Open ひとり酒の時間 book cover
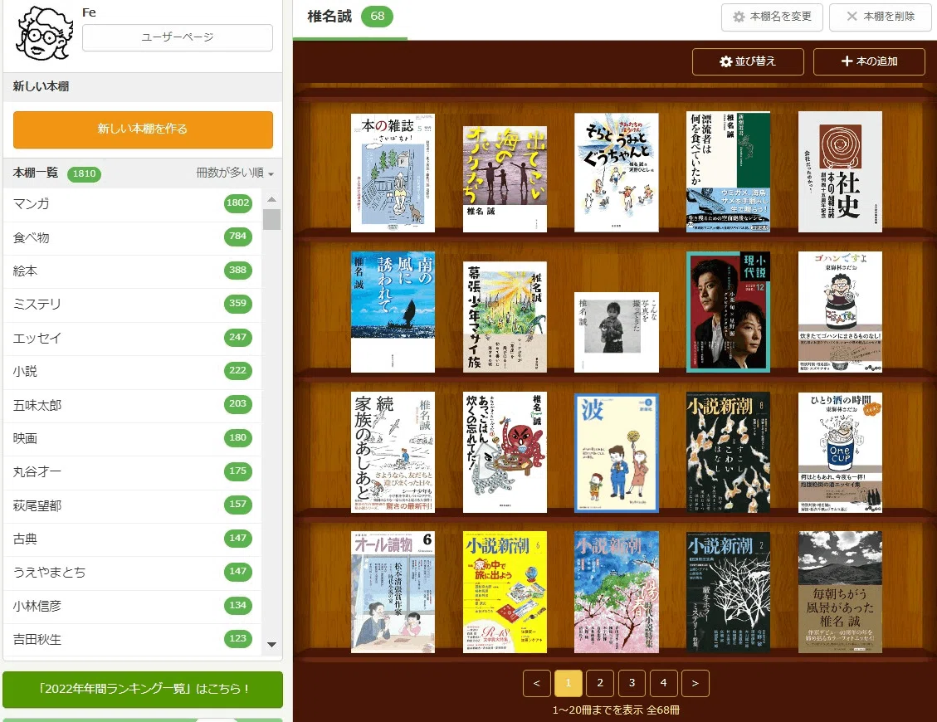Image resolution: width=937 pixels, height=722 pixels. (x=840, y=452)
